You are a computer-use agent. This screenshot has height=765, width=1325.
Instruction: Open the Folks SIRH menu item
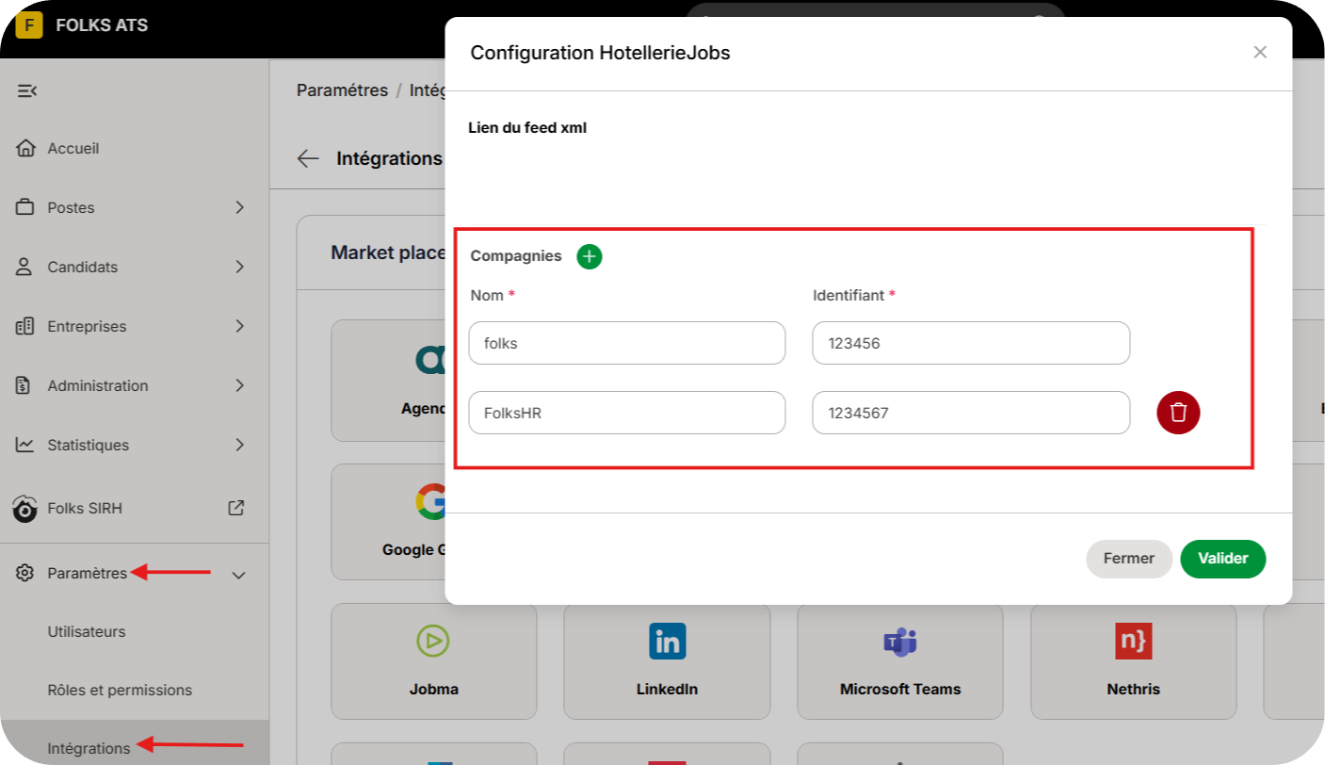click(134, 509)
